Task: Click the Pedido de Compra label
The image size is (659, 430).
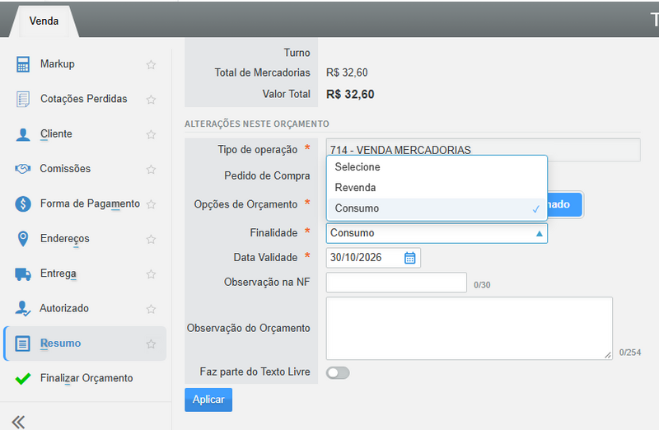Action: coord(267,175)
